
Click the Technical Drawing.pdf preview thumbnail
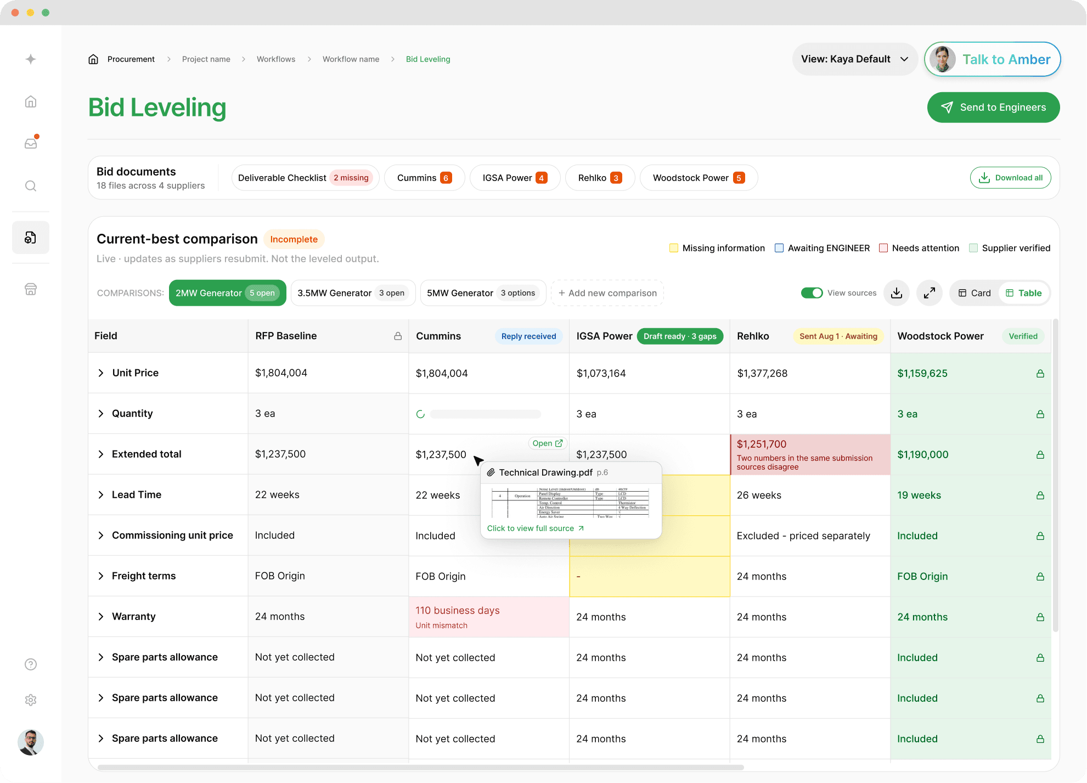(571, 503)
